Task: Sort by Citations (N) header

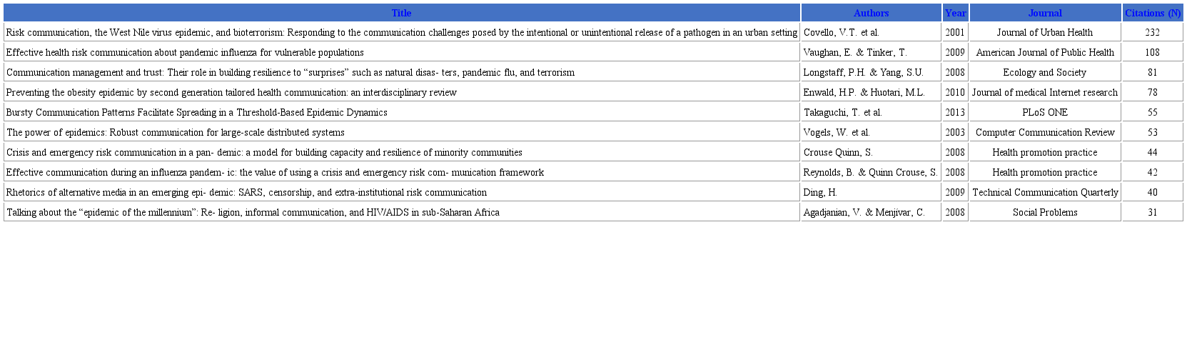Action: pos(1152,13)
